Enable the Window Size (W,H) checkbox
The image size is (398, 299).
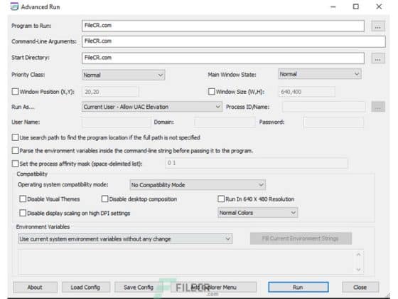point(212,92)
